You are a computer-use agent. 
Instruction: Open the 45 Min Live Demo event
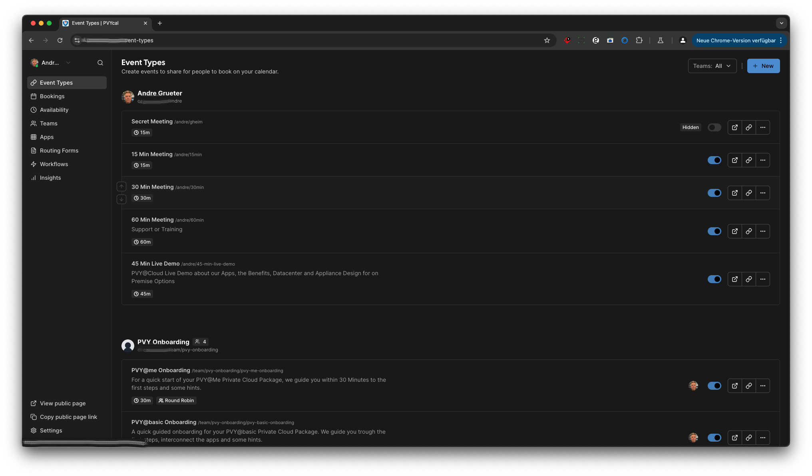click(155, 264)
